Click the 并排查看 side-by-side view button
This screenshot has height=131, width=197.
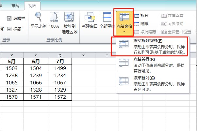coord(172,16)
